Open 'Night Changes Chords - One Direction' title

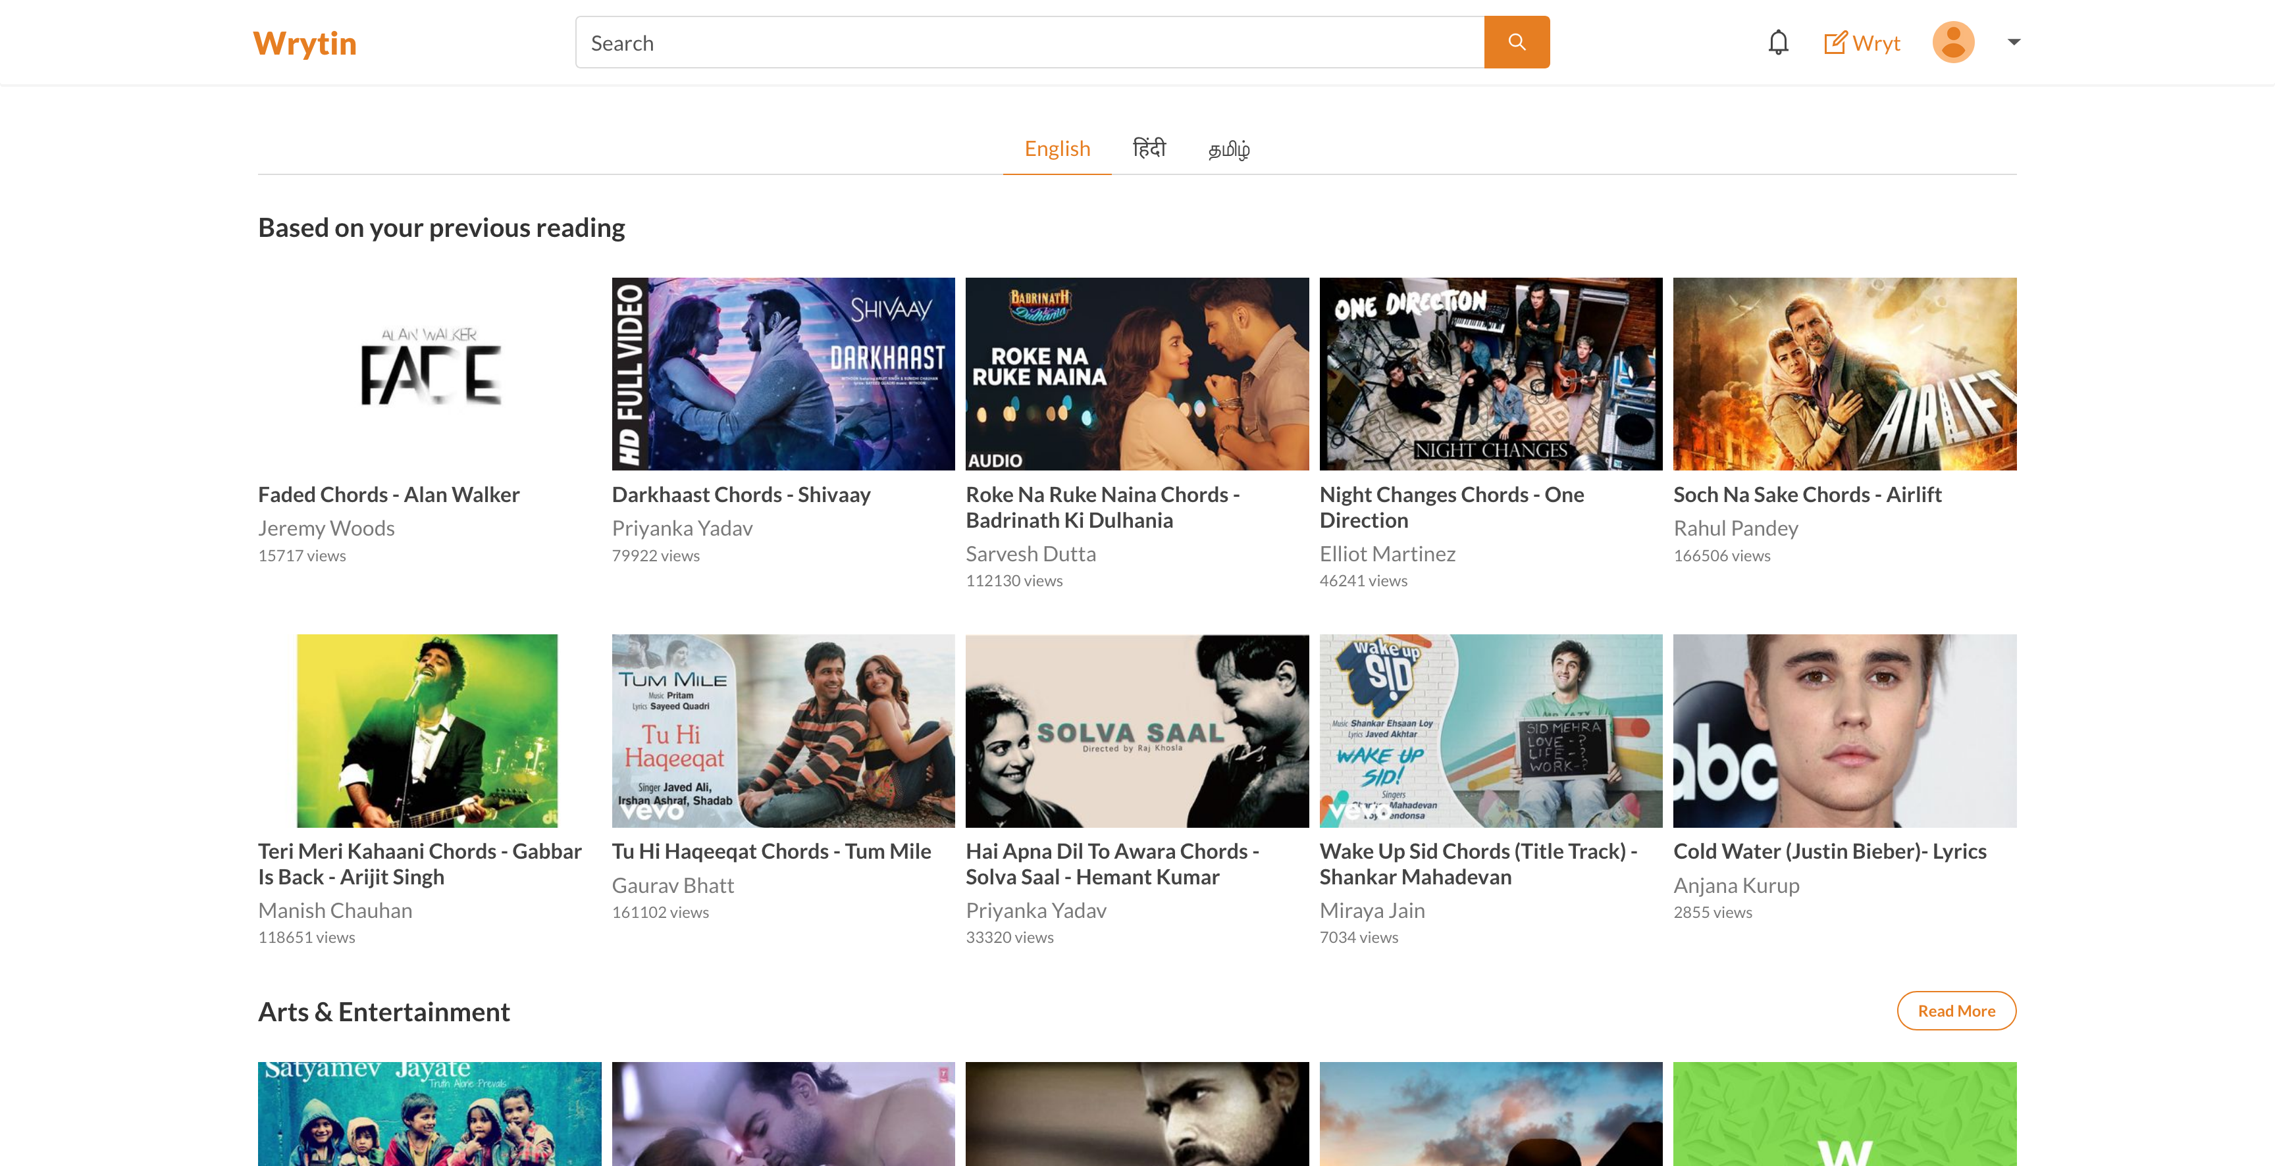(x=1452, y=507)
